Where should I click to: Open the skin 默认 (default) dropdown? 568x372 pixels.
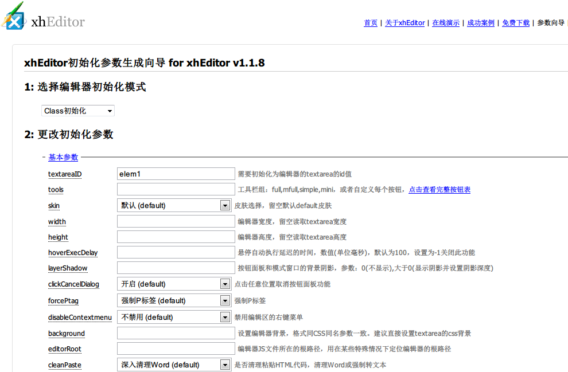tap(174, 206)
